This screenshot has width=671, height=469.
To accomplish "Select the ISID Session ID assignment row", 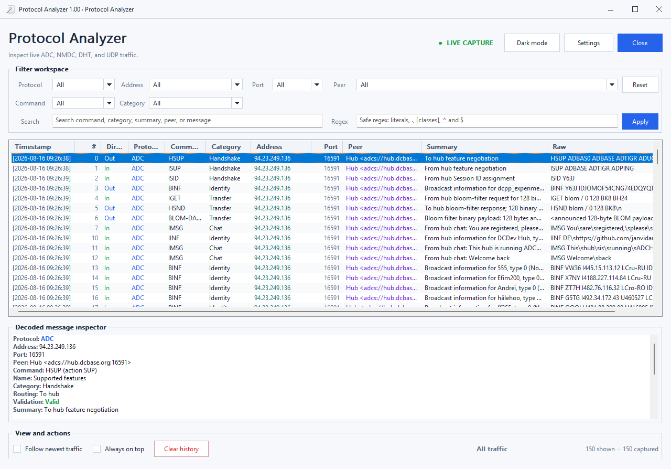I will pyautogui.click(x=331, y=178).
